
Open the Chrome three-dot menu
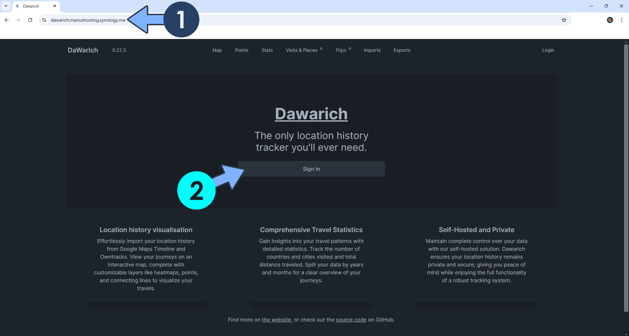tap(622, 20)
